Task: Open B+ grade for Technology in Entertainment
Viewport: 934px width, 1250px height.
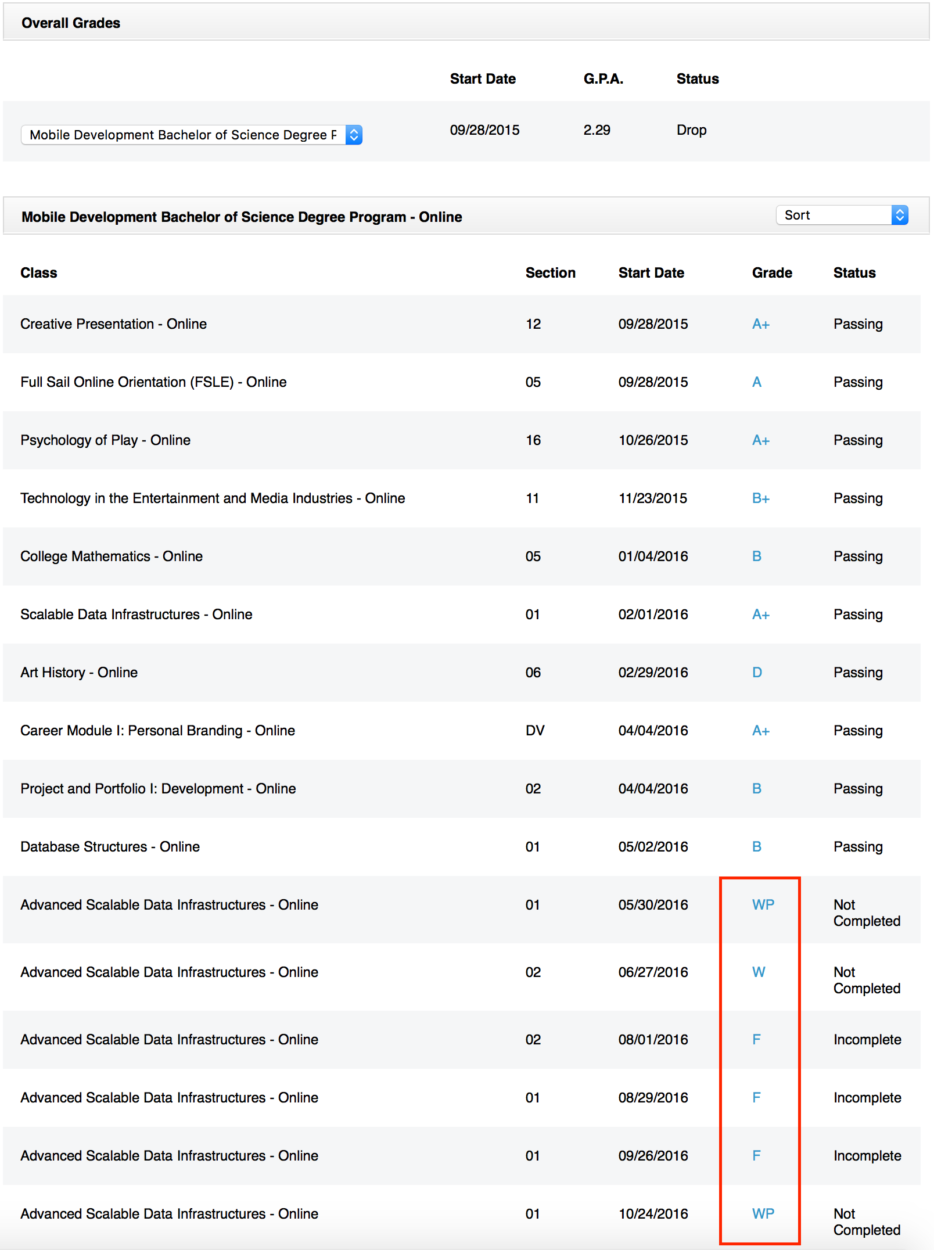Action: tap(761, 498)
